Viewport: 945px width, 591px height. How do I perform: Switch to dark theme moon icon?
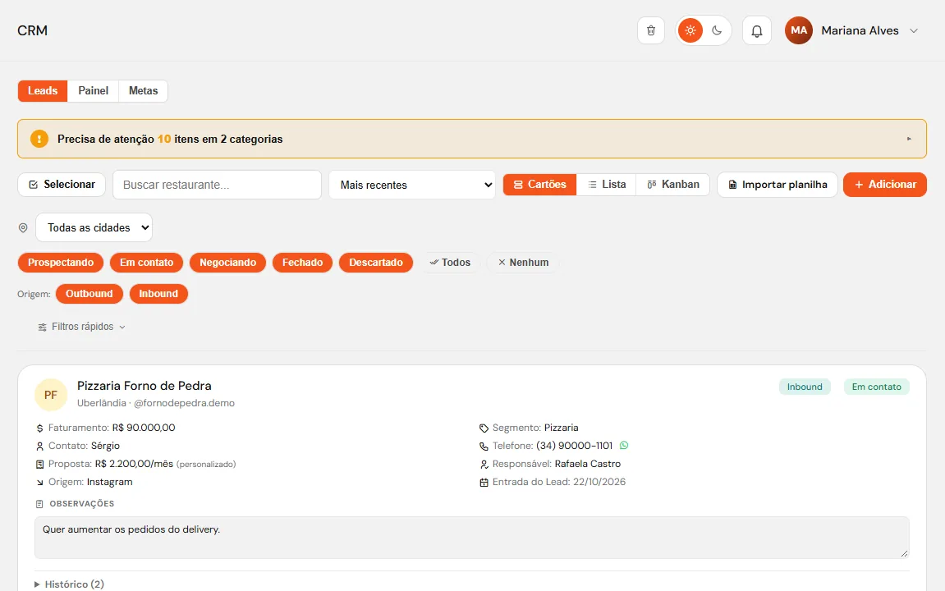tap(717, 30)
